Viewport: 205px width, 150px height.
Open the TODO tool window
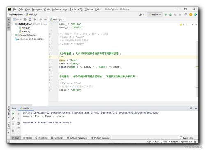[x=27, y=138]
